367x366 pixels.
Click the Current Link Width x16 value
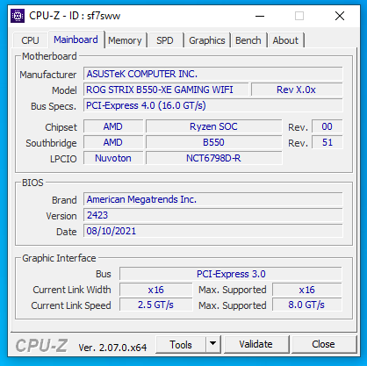point(156,290)
